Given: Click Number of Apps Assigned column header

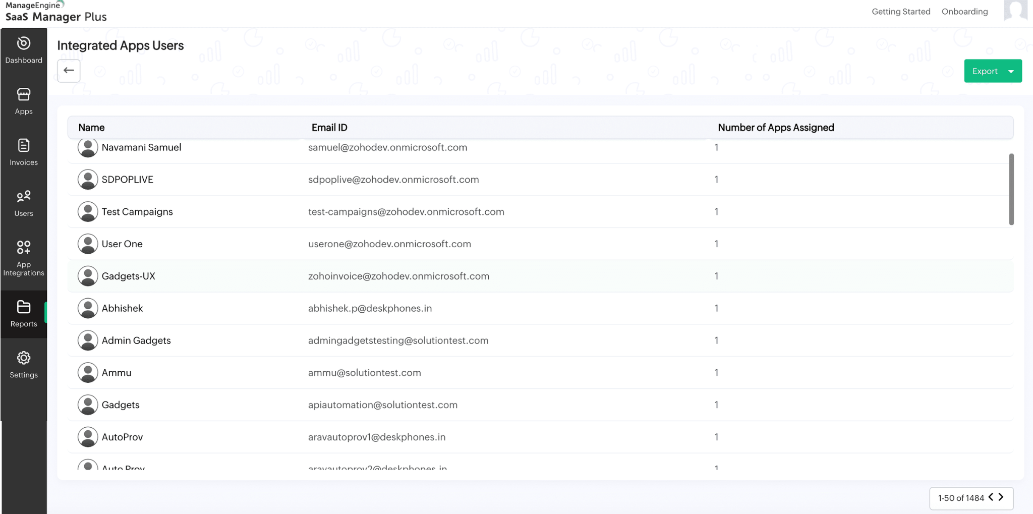Looking at the screenshot, I should [776, 128].
